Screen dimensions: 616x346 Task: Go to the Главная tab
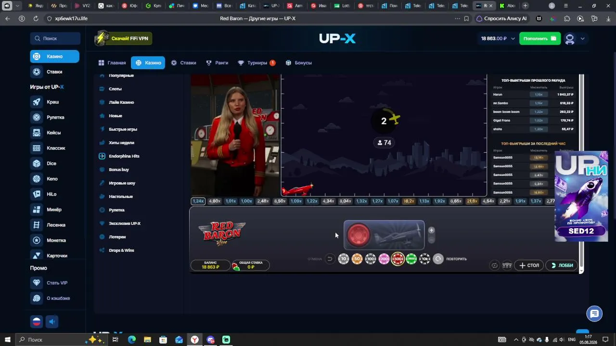pyautogui.click(x=112, y=63)
